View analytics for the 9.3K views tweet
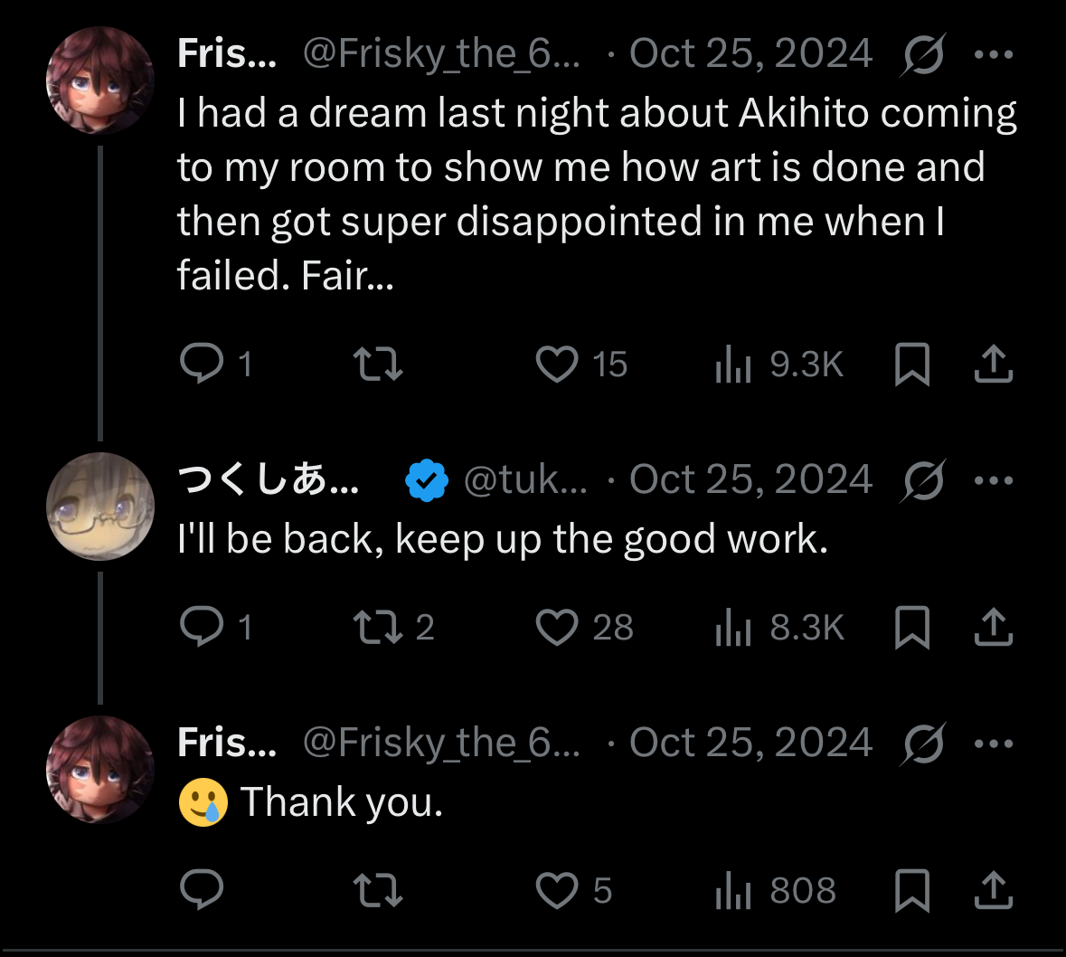The height and width of the screenshot is (957, 1066). click(x=733, y=364)
